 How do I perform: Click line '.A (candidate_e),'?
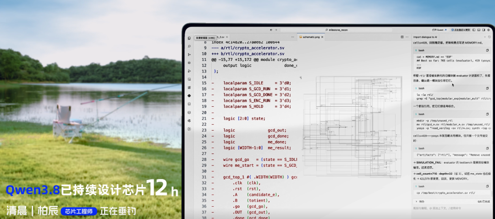point(256,195)
